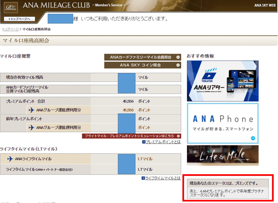Select ANAカードファミリーマイル合算マイル口座残高 label

coord(27,89)
